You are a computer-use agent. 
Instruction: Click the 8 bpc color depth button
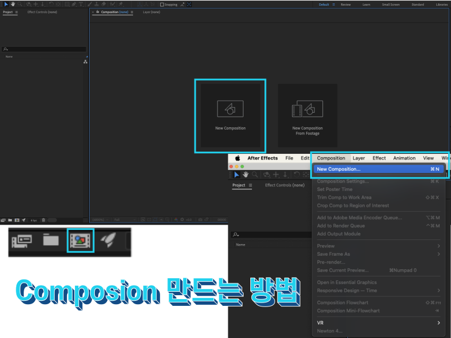(34, 220)
